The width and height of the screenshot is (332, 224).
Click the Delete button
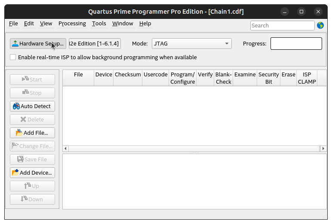pyautogui.click(x=32, y=119)
